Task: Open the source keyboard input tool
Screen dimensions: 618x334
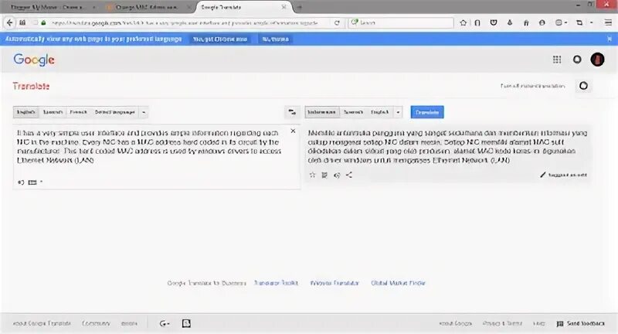Action: click(32, 182)
